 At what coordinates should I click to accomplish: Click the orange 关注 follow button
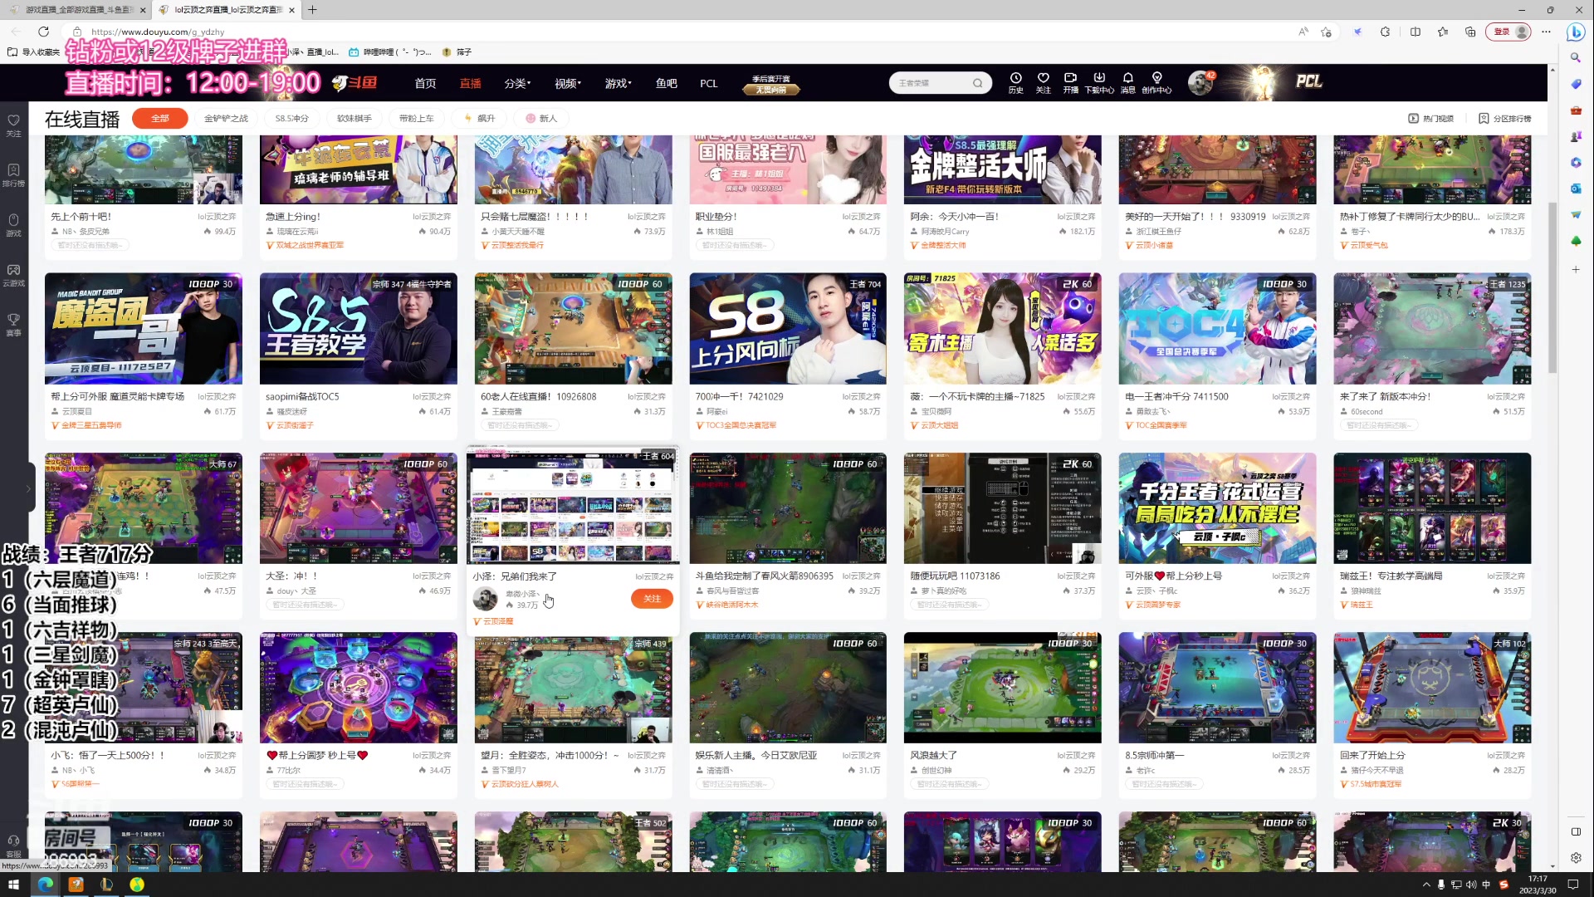(x=652, y=599)
